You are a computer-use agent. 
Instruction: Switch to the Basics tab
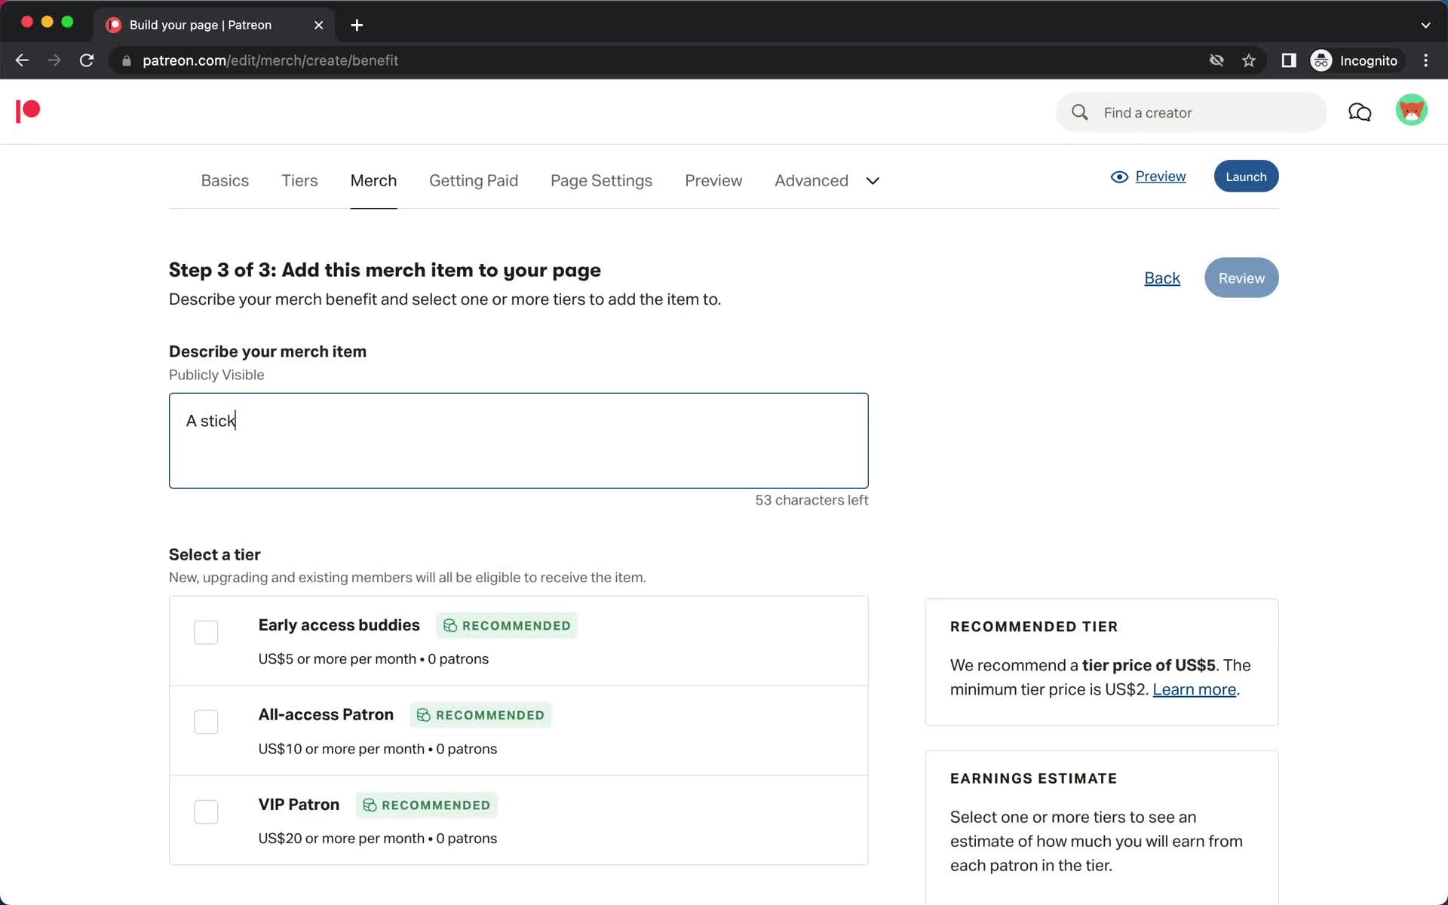click(x=225, y=181)
